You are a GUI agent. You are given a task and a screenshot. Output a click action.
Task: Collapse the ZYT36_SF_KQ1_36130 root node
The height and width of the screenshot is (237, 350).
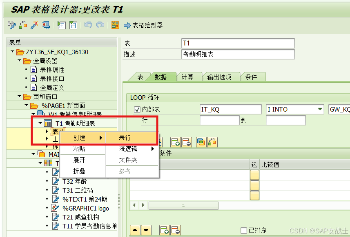click(12, 52)
